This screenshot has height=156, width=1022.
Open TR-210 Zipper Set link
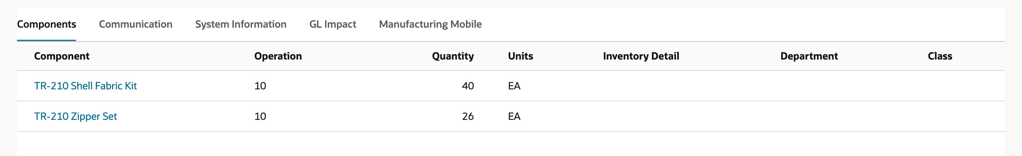point(75,116)
